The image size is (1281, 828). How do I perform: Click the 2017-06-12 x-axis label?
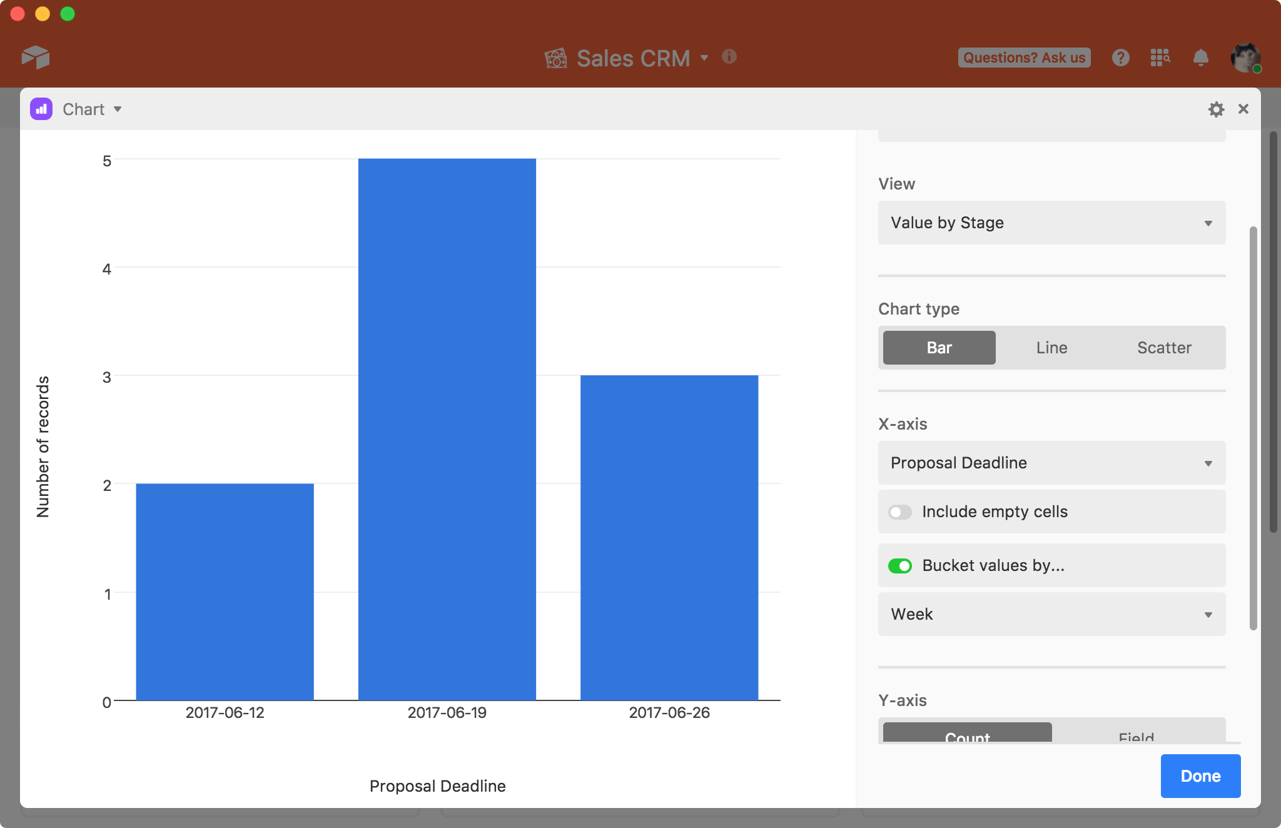[225, 712]
